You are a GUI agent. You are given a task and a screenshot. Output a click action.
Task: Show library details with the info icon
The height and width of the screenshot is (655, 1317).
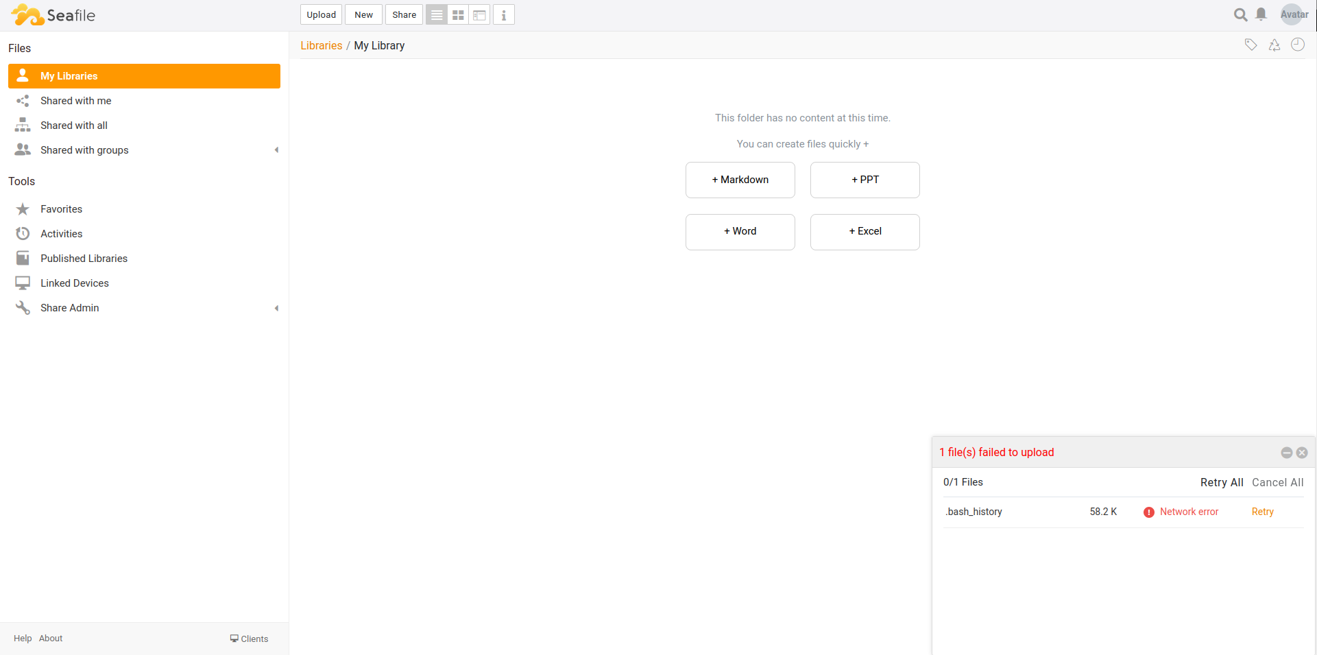point(504,14)
